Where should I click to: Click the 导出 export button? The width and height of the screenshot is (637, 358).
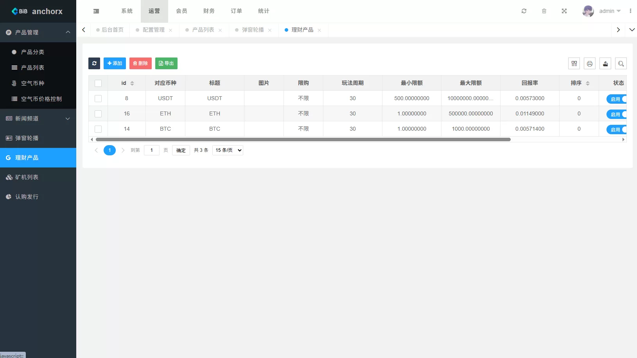click(x=166, y=63)
